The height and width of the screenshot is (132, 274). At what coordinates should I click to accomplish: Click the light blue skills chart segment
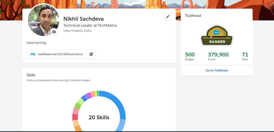[x=121, y=125]
